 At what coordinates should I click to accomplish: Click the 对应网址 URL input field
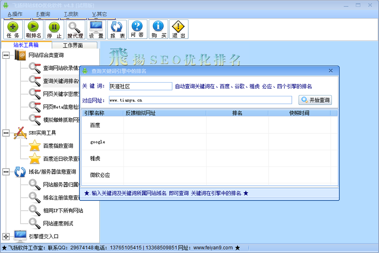[x=200, y=100]
